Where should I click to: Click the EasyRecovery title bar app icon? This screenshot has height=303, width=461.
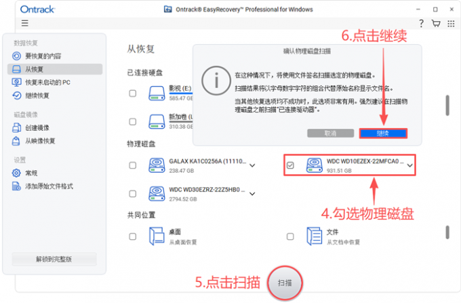tap(168, 9)
